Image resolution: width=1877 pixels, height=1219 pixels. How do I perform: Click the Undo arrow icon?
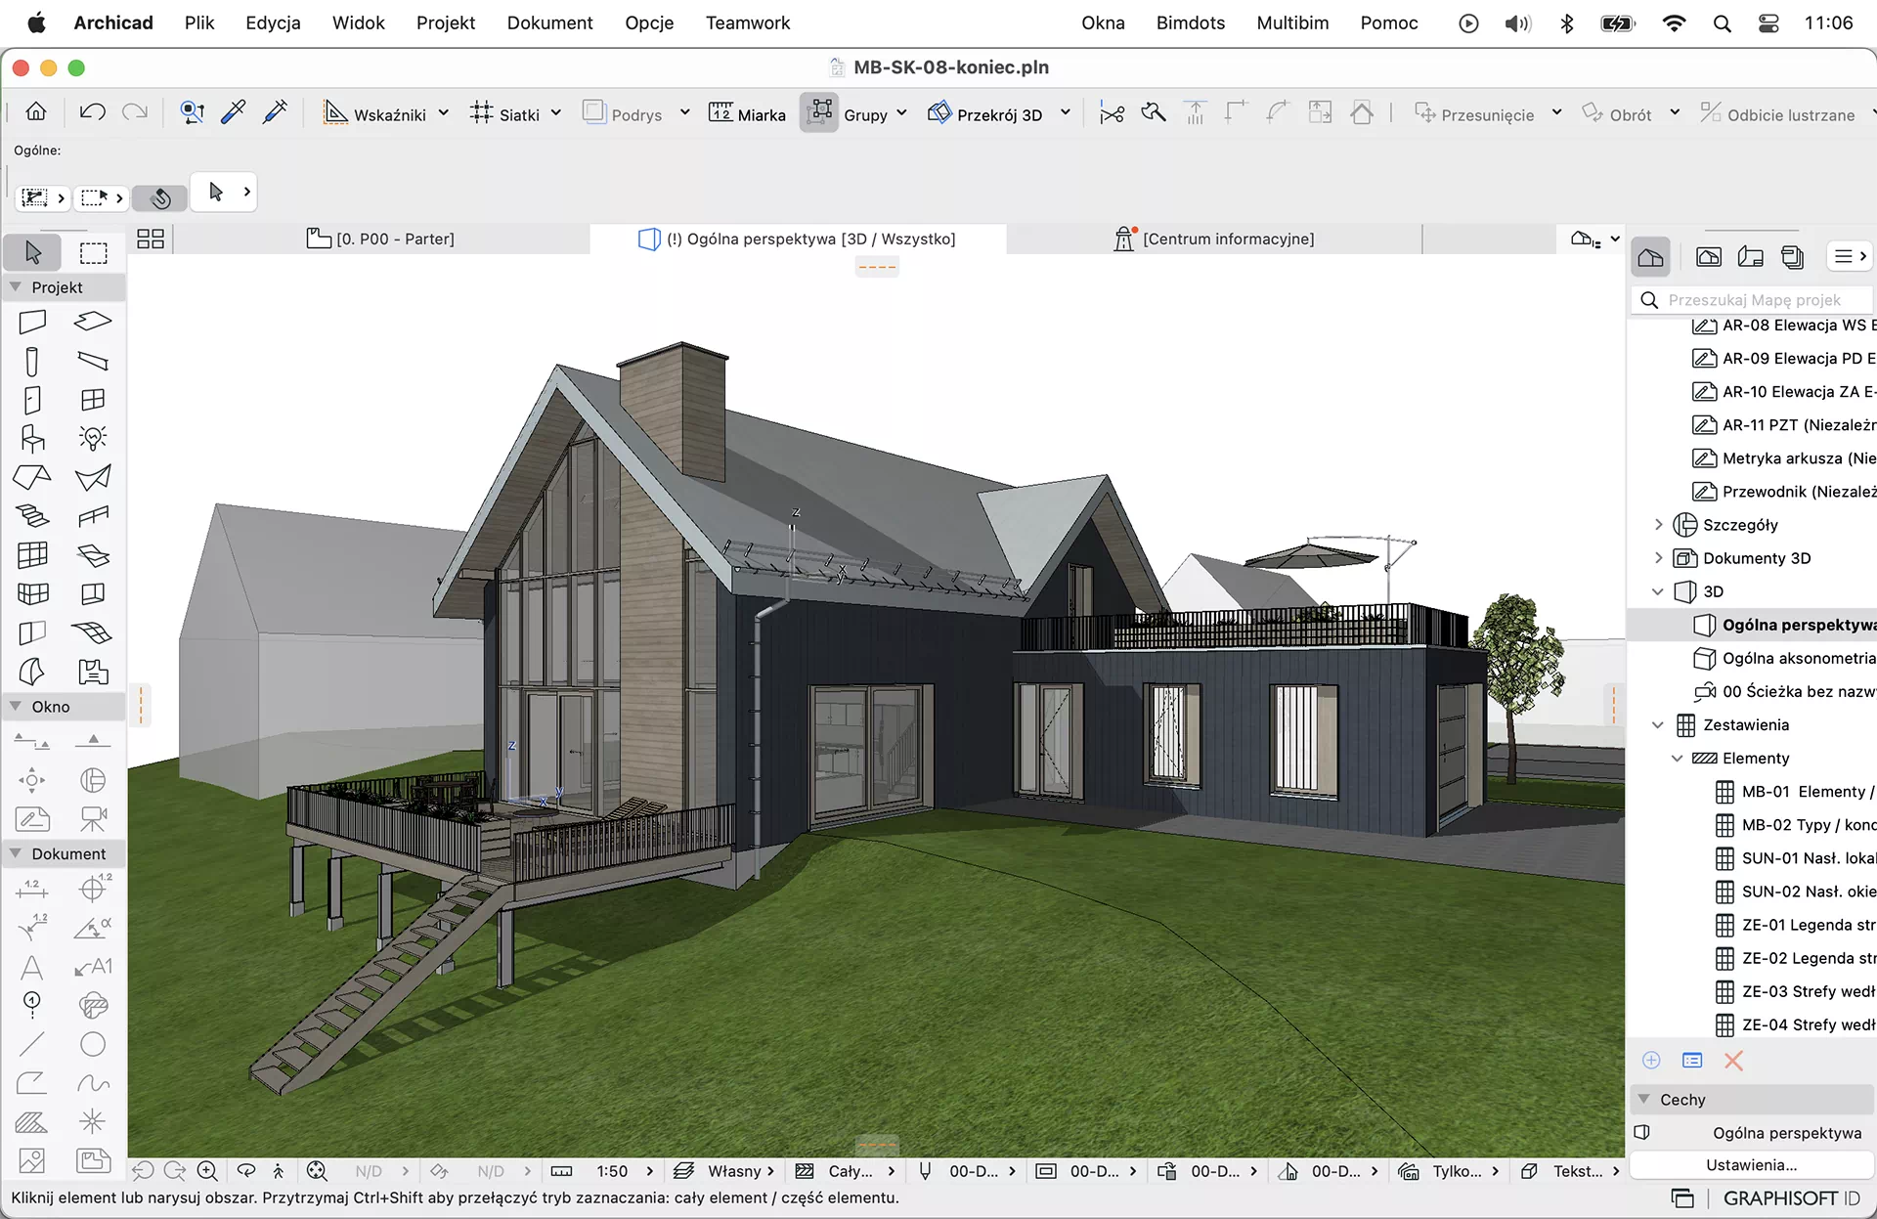(x=93, y=113)
